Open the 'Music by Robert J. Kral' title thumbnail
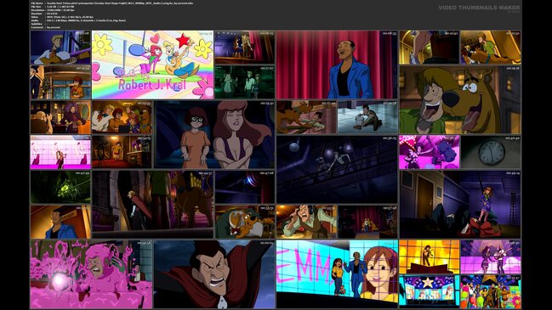The image size is (552, 310). pyautogui.click(x=152, y=65)
